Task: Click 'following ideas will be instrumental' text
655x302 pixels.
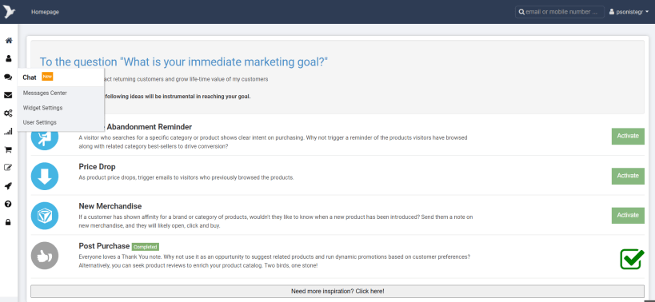Action: point(178,97)
